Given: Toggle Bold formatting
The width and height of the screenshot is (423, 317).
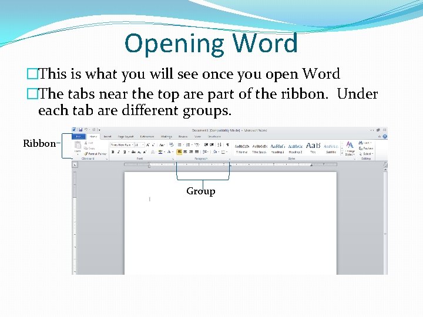Looking at the screenshot, I should pyautogui.click(x=113, y=152).
